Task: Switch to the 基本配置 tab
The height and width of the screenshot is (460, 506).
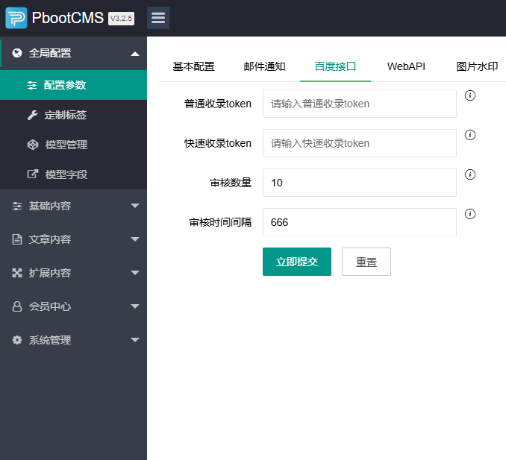Action: pyautogui.click(x=193, y=66)
